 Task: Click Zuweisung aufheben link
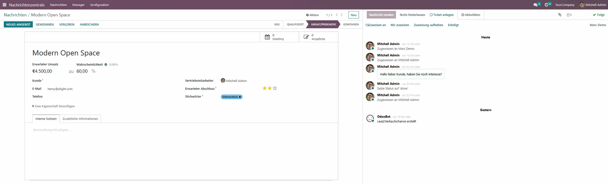[x=428, y=25]
